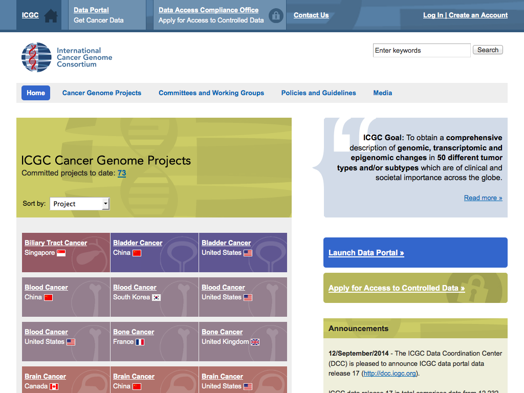Open the Data Portal link
This screenshot has height=393, width=524.
click(x=91, y=10)
